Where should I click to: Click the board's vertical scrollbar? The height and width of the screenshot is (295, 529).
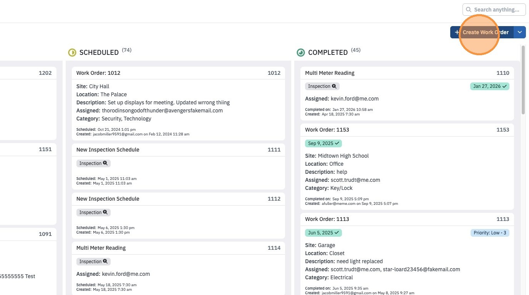tap(523, 80)
